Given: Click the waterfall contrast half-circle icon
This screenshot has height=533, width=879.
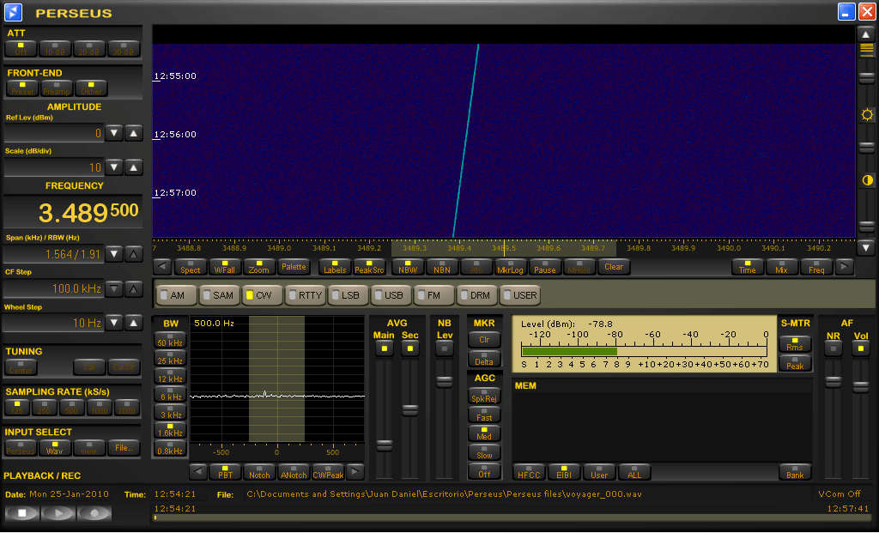Looking at the screenshot, I should point(867,180).
